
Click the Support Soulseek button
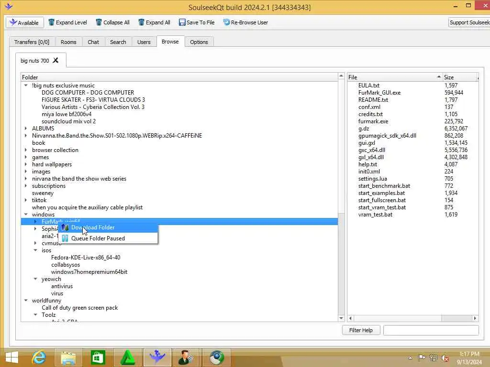[469, 22]
